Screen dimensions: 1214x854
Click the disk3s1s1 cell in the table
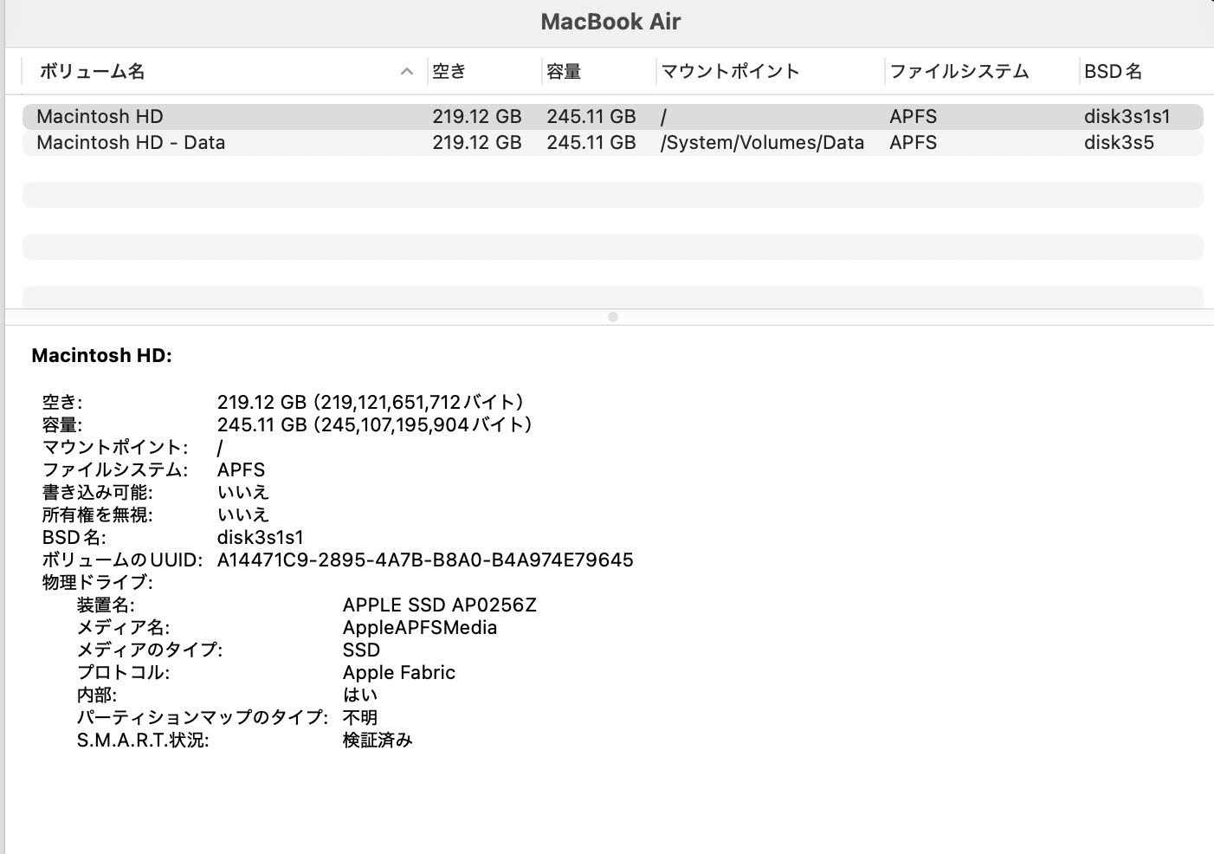(x=1127, y=117)
